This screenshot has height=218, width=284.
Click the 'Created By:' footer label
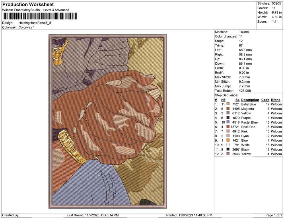[x=11, y=215]
